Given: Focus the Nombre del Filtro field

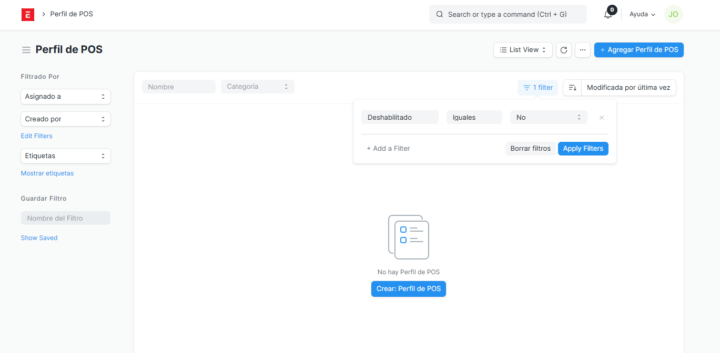Looking at the screenshot, I should pyautogui.click(x=66, y=218).
